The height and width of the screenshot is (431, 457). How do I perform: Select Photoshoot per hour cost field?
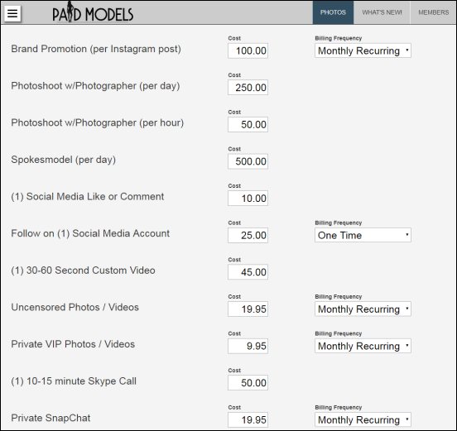(248, 125)
